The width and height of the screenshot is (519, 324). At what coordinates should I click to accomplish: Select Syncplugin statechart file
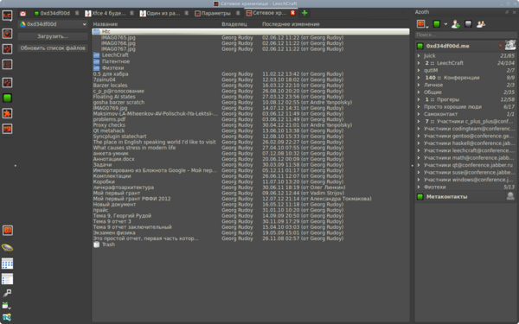pyautogui.click(x=251, y=137)
